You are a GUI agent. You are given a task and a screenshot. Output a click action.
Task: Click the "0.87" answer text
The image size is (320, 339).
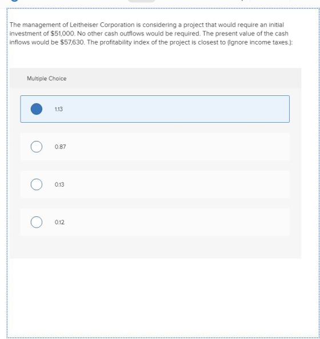coord(60,147)
